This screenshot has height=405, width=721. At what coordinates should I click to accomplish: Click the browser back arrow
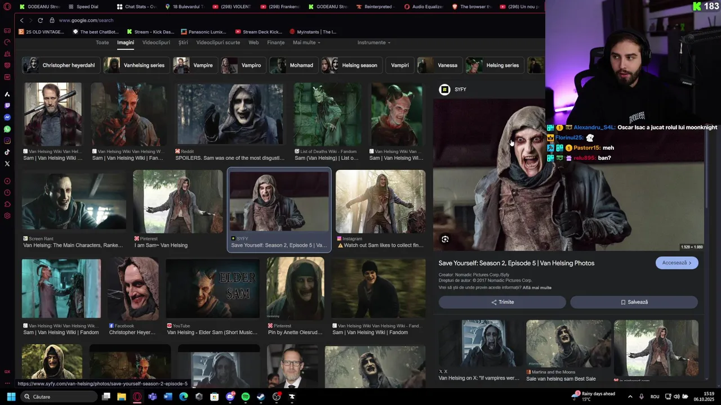(21, 20)
